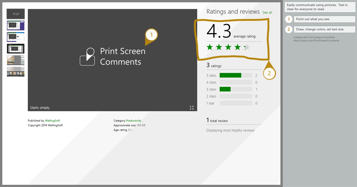
Task: Open the WallingSoft publisher link
Action: pos(52,121)
